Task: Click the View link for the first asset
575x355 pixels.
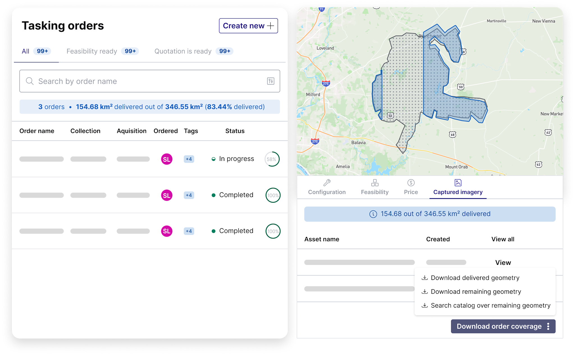Action: 503,262
